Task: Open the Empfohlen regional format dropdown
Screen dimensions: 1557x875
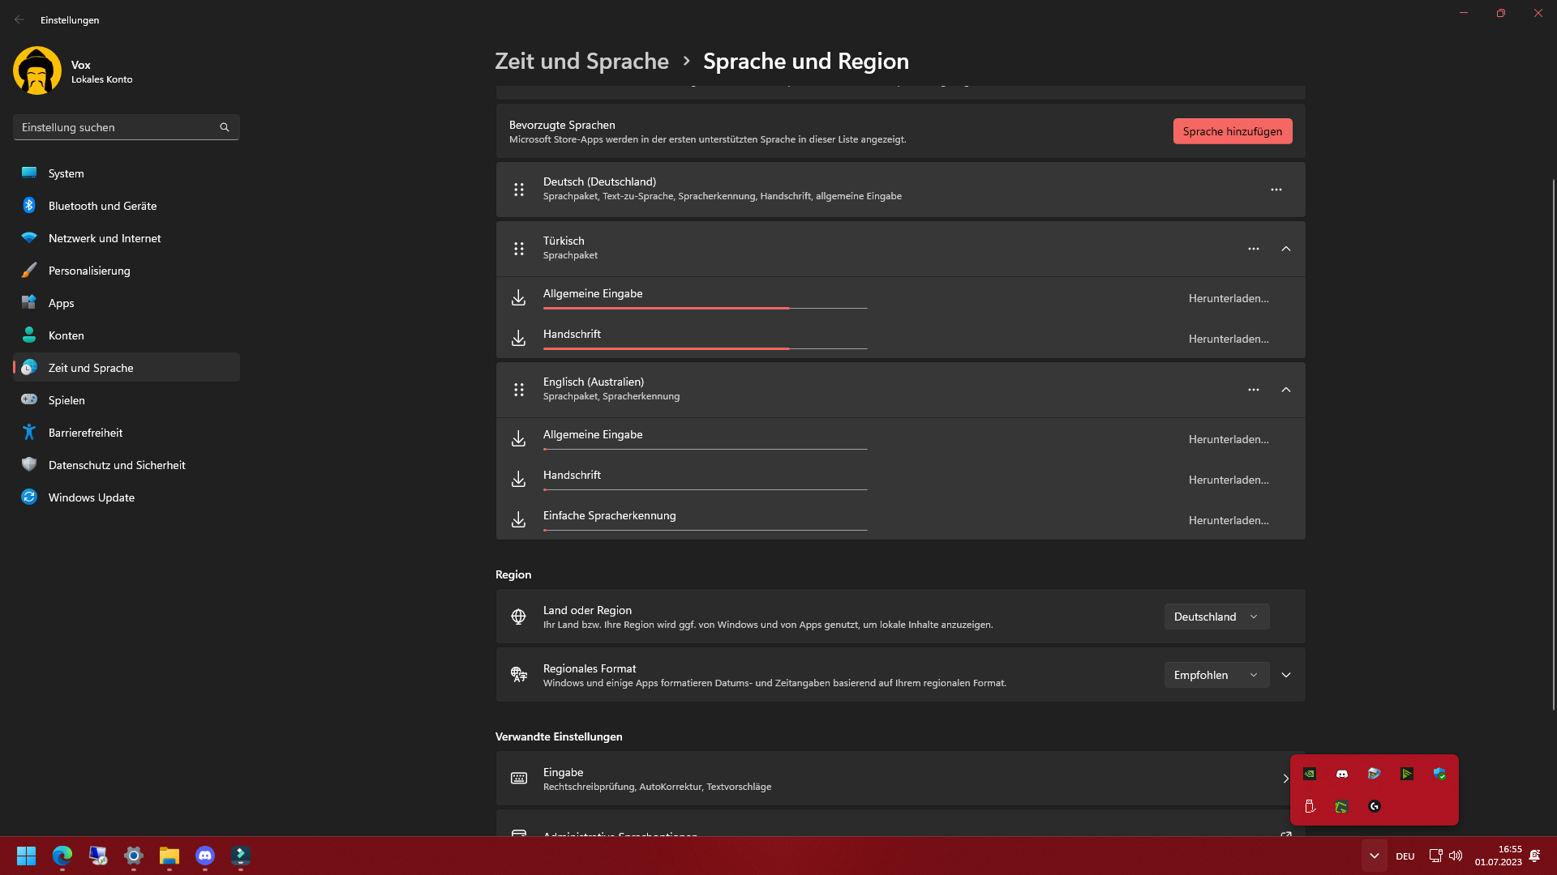Action: coord(1216,675)
